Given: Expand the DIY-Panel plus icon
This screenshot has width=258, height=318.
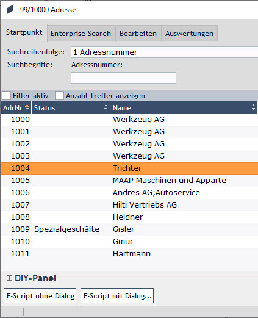Looking at the screenshot, I should click(x=9, y=278).
